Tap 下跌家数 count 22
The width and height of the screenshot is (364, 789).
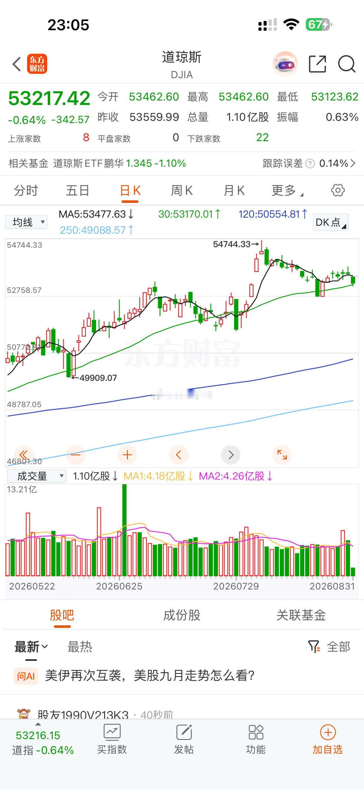[x=262, y=137]
